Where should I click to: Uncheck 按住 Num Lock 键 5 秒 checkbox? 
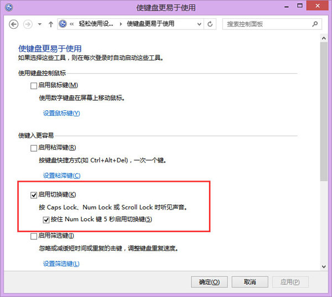click(45, 219)
